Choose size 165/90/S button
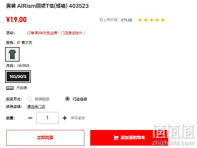Viewport: 197px width, 148px height. (18, 77)
